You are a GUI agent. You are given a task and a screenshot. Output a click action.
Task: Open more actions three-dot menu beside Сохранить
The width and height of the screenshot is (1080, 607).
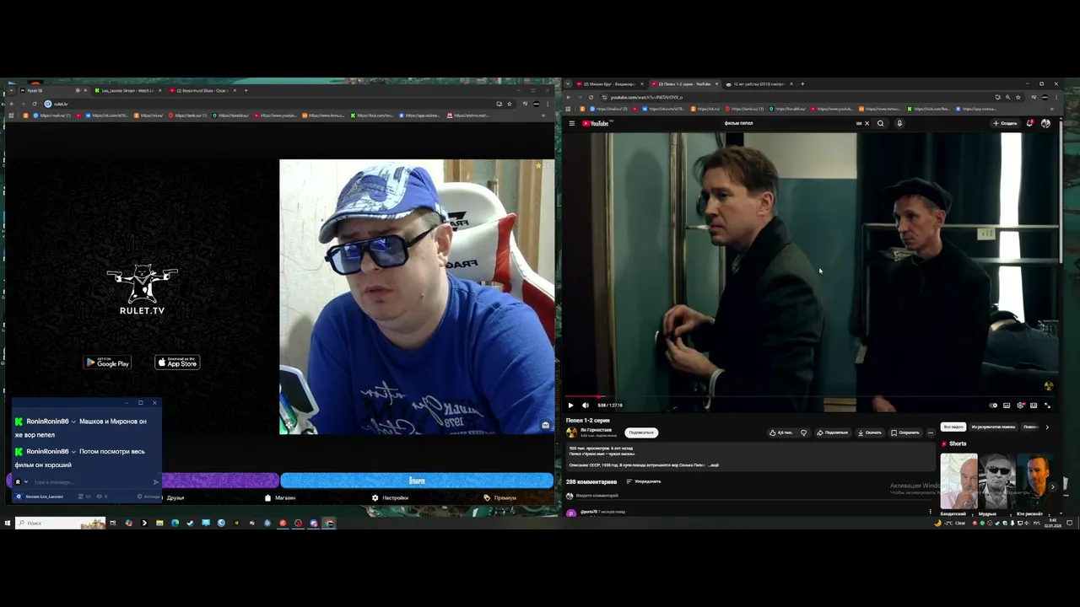[x=931, y=432]
